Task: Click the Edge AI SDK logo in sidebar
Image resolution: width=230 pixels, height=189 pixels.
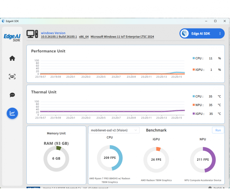Action: click(12, 37)
